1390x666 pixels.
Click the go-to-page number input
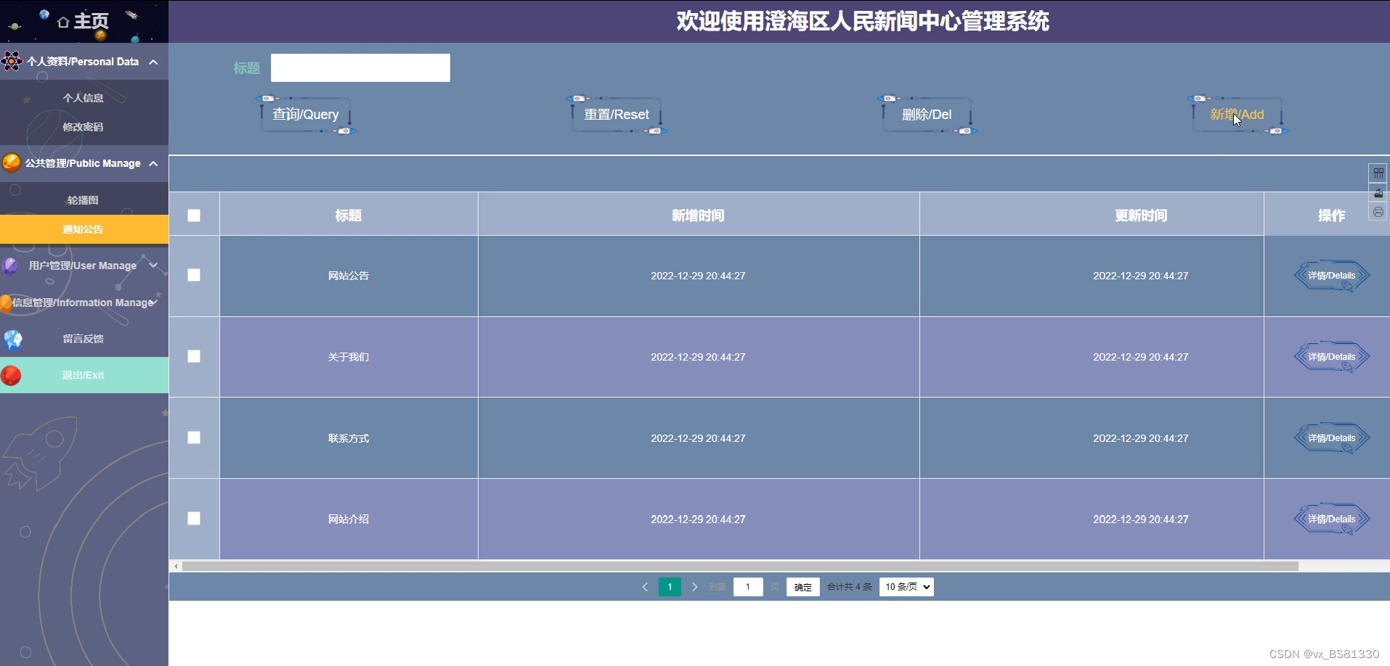pos(748,587)
